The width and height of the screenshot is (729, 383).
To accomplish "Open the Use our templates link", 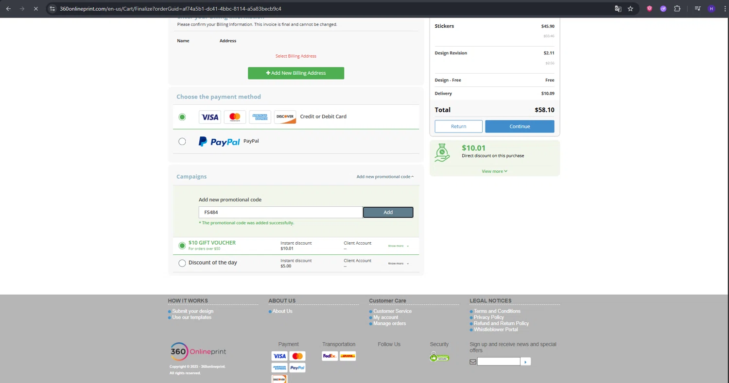I will tap(191, 317).
